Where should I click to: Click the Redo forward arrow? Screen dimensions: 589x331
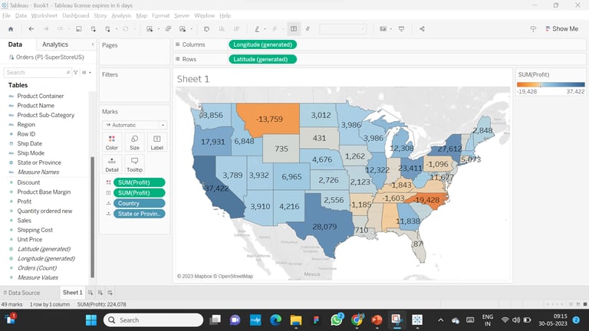point(45,29)
